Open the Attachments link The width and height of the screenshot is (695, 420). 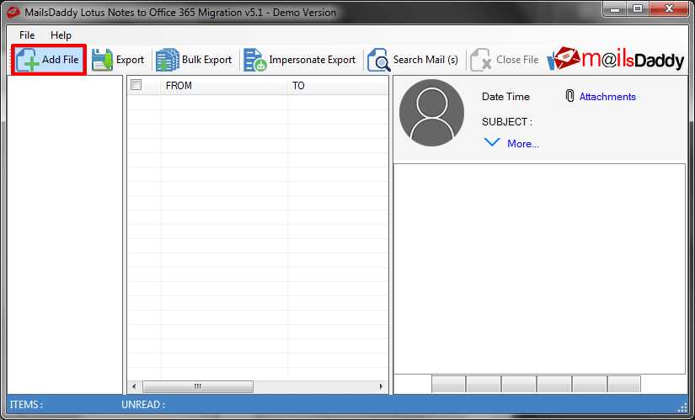pos(607,97)
